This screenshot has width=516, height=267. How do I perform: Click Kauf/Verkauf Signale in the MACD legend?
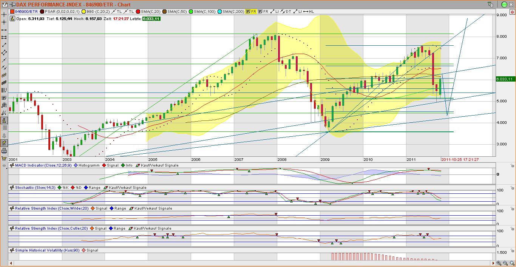click(159, 165)
